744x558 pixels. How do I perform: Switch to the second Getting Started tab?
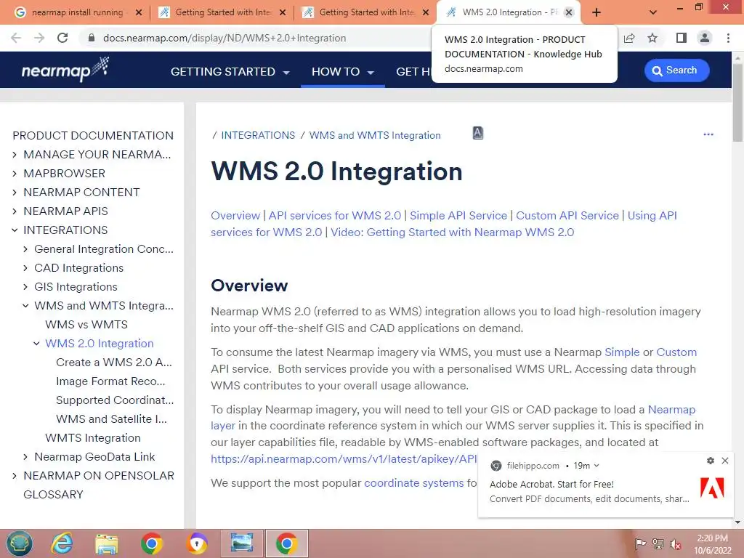(x=366, y=12)
